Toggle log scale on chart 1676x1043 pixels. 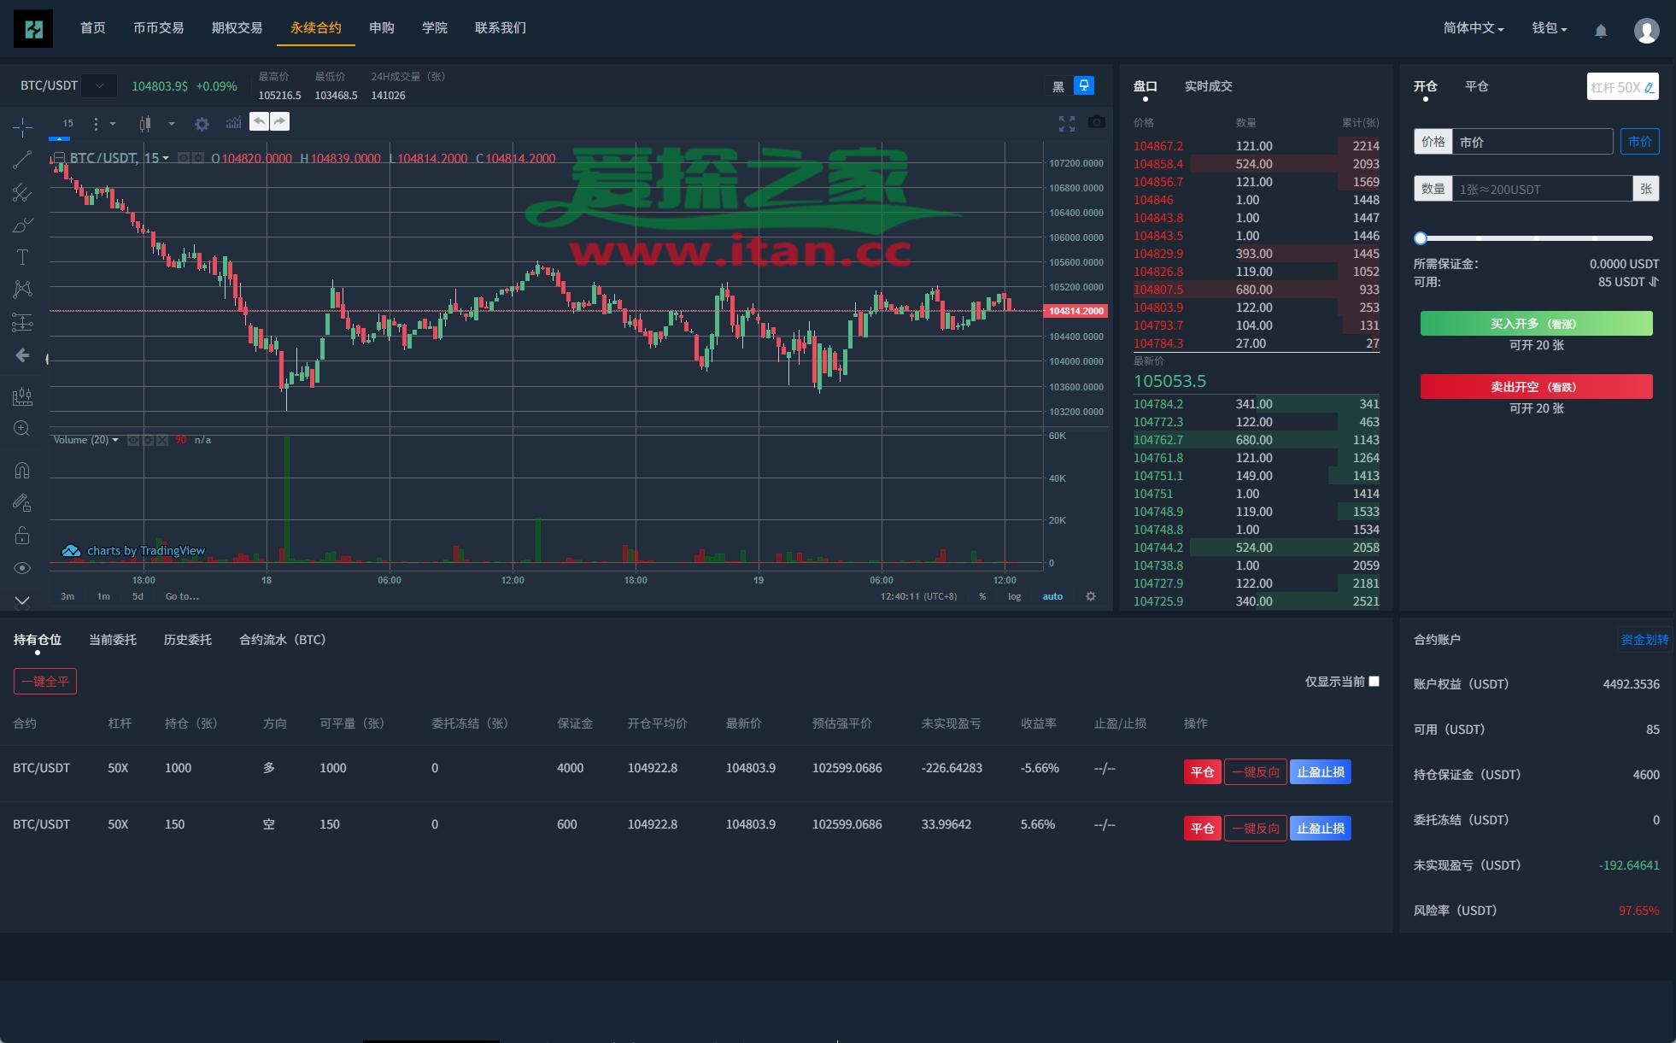click(x=1014, y=596)
